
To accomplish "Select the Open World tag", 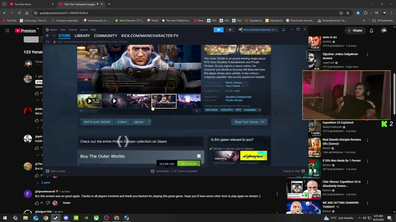I will [x=212, y=110].
